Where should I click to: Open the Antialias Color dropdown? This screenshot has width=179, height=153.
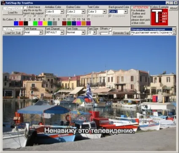62,12
